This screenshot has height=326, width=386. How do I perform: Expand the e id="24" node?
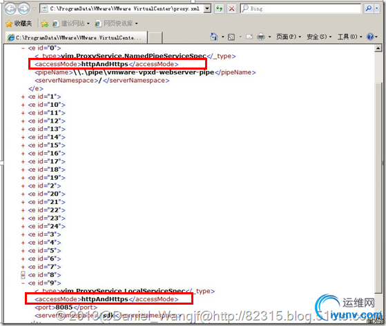point(23,227)
